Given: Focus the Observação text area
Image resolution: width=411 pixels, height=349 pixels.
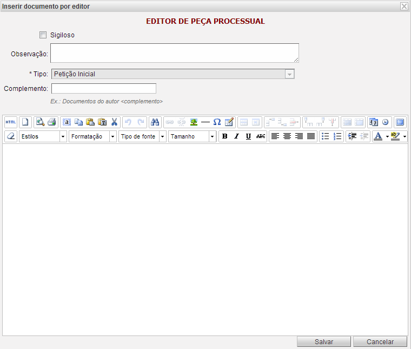Looking at the screenshot, I should pos(175,53).
